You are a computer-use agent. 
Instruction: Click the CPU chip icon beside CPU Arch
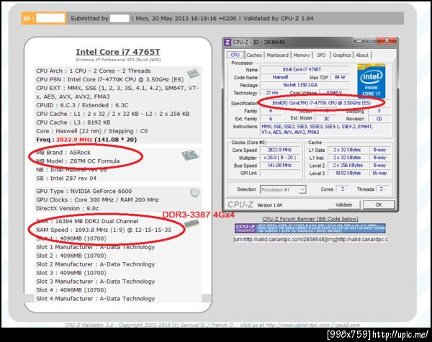(x=193, y=73)
